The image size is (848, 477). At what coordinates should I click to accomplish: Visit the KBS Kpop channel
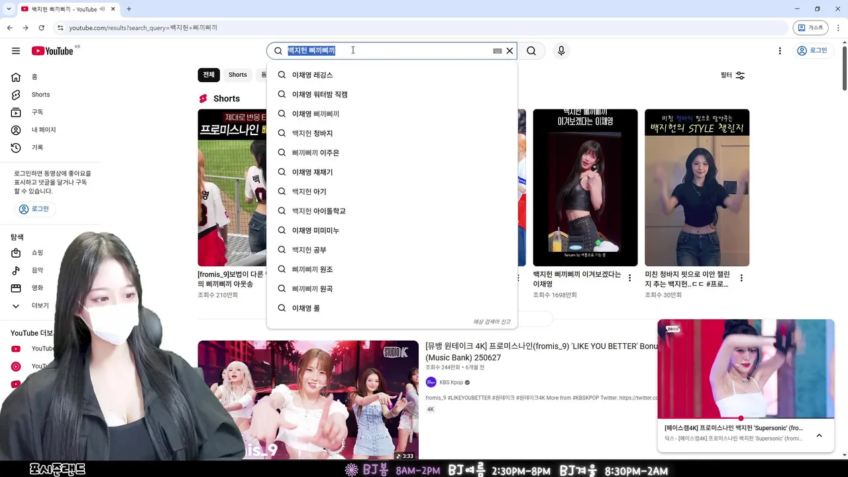click(x=451, y=382)
